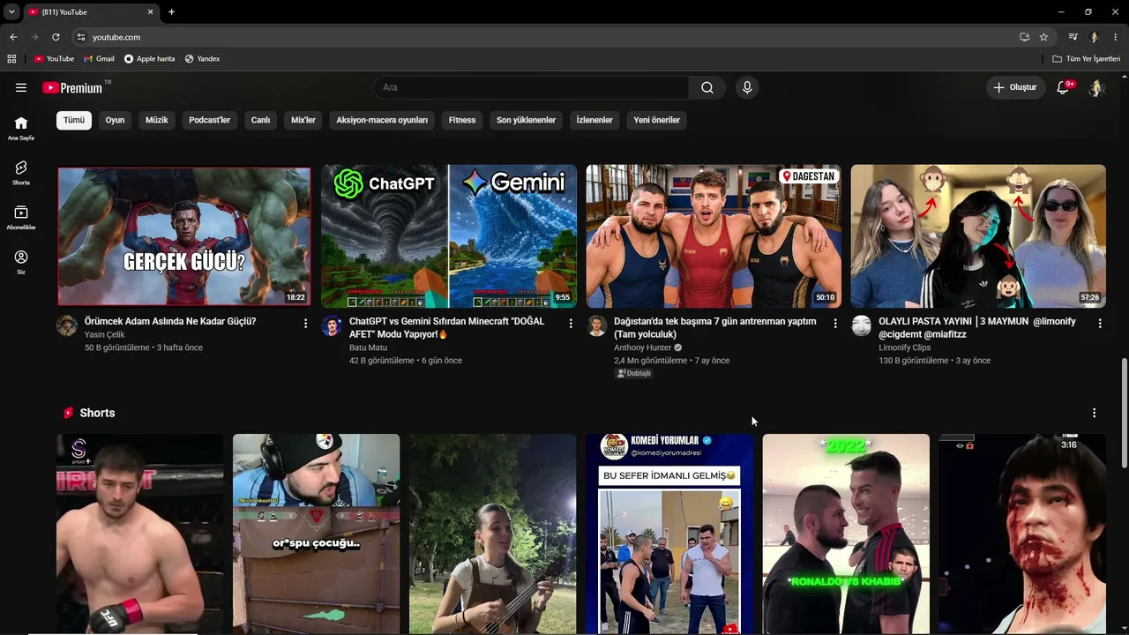Open the Limonify Clips channel name link
Screen dimensions: 1129x635
905,347
